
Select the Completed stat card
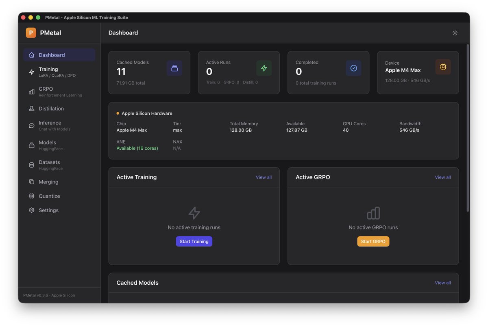[329, 73]
